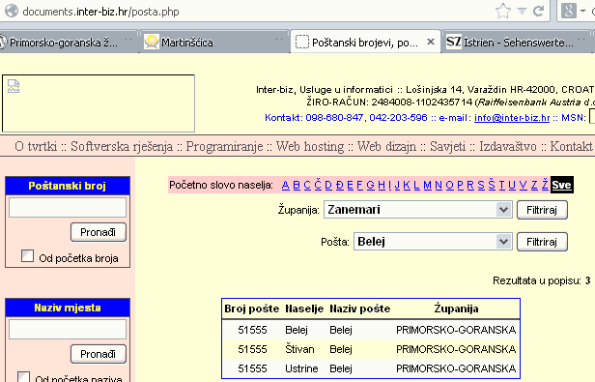Click Pronađi under Poštanski broj
Screen dimensions: 595x382
coord(99,232)
